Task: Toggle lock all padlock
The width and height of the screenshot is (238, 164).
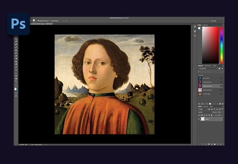Action: 212,115
